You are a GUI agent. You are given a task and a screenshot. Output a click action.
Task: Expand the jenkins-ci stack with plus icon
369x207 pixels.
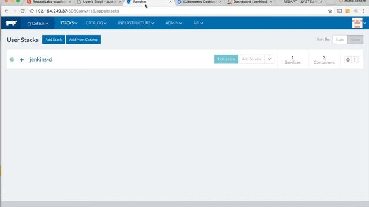click(x=22, y=60)
